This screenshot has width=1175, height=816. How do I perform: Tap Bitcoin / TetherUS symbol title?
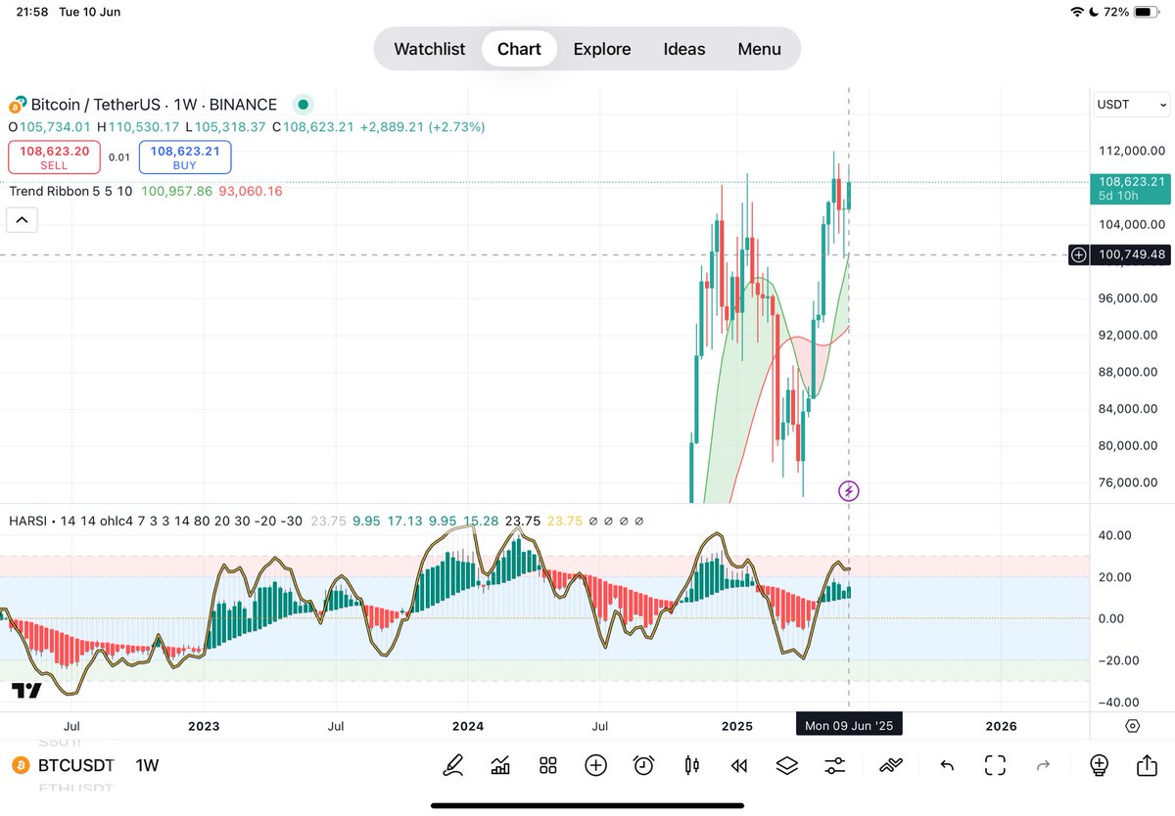point(154,105)
